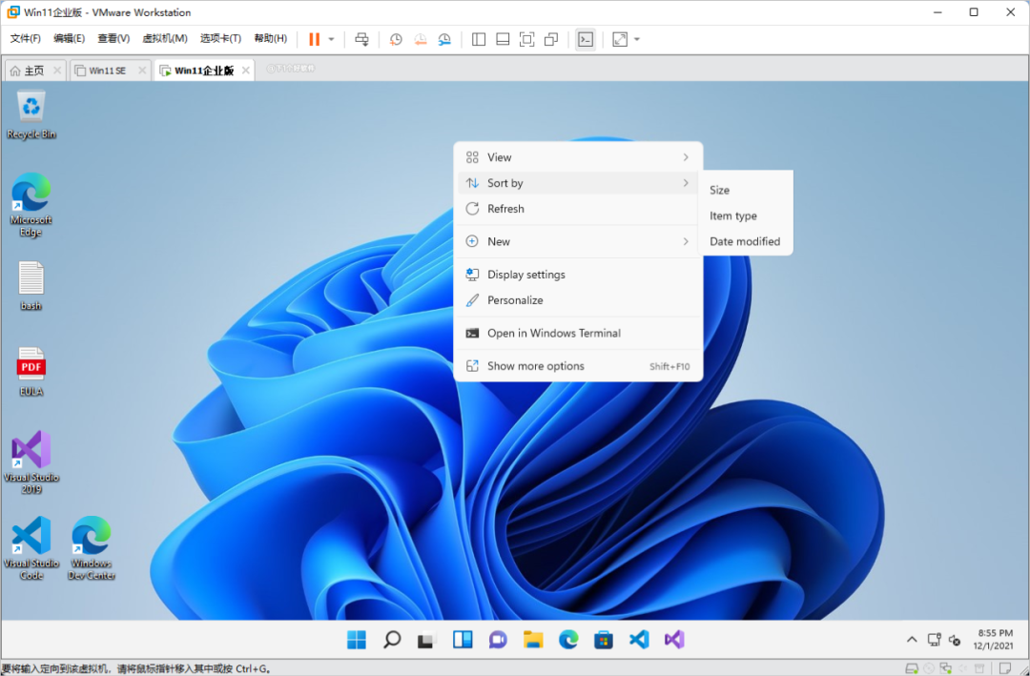Click the console view terminal icon
Image resolution: width=1030 pixels, height=676 pixels.
click(x=586, y=39)
